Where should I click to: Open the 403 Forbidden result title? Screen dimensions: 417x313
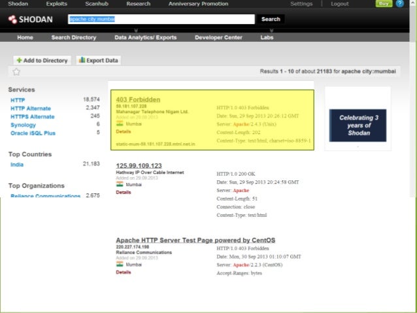click(x=138, y=99)
